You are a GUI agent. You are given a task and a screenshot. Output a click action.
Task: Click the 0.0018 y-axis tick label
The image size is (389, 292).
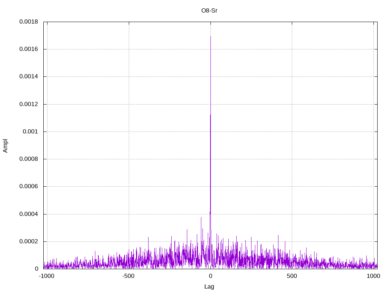coord(28,22)
